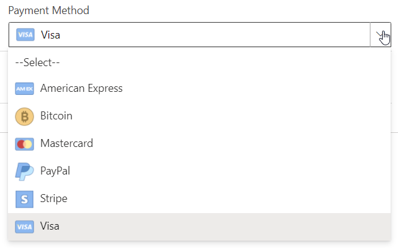The width and height of the screenshot is (398, 248).
Task: Select American Express option text
Action: coord(81,88)
